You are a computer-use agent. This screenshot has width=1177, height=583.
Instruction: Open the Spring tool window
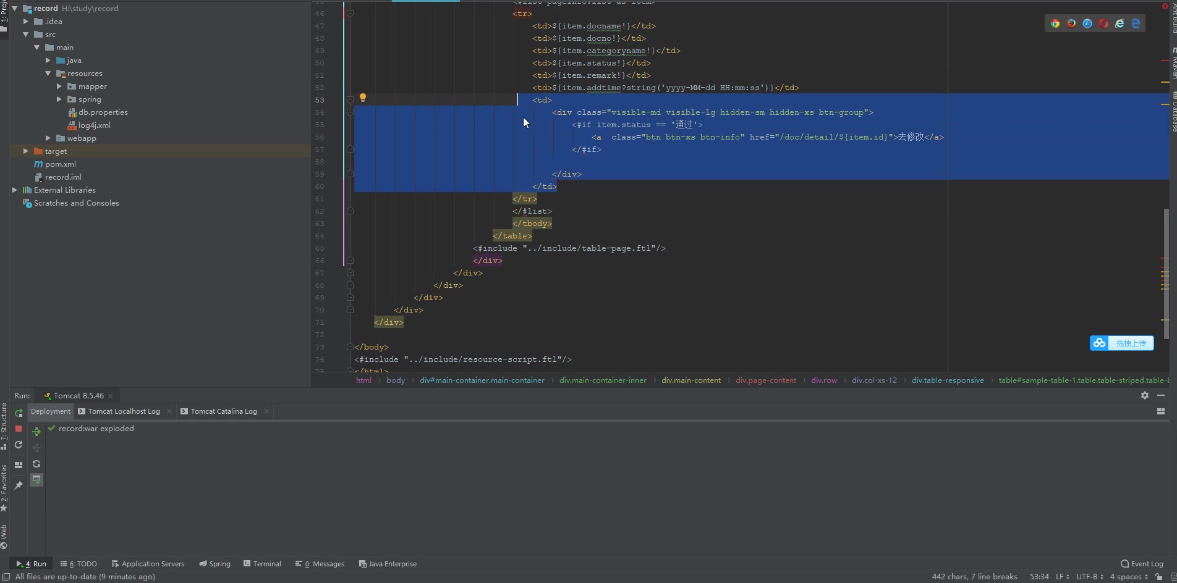pos(215,564)
